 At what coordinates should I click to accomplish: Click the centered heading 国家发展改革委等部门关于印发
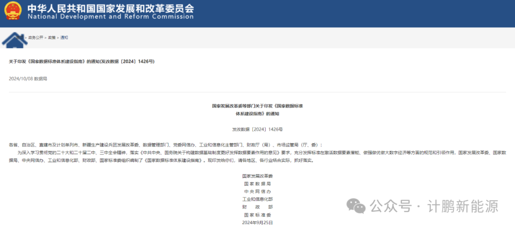point(257,106)
